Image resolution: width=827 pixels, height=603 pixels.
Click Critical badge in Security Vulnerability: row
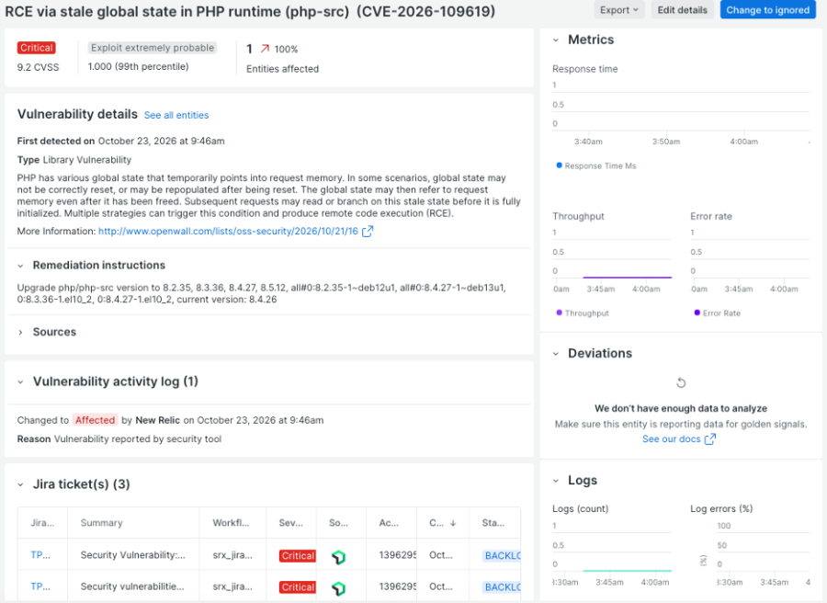[298, 555]
